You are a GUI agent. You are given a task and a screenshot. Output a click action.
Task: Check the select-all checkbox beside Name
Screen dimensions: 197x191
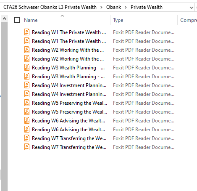coord(17,20)
